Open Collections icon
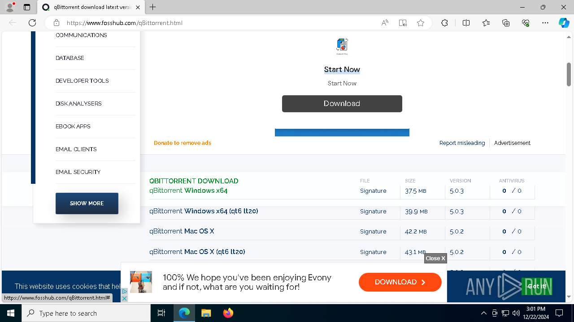This screenshot has height=322, width=574. point(506,23)
